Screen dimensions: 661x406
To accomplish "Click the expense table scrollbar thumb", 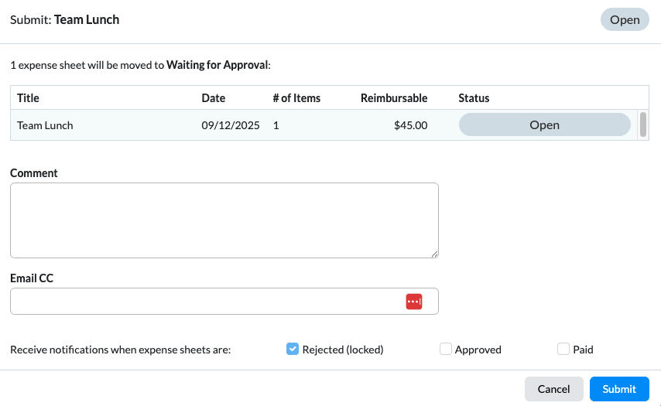I will (x=643, y=125).
